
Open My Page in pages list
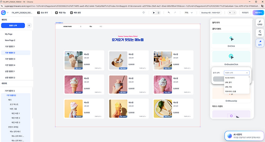pos(9,34)
